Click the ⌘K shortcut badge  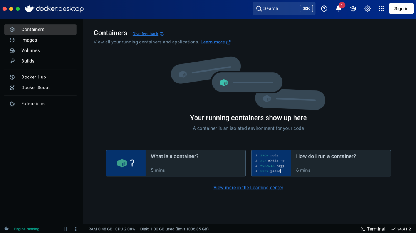306,8
